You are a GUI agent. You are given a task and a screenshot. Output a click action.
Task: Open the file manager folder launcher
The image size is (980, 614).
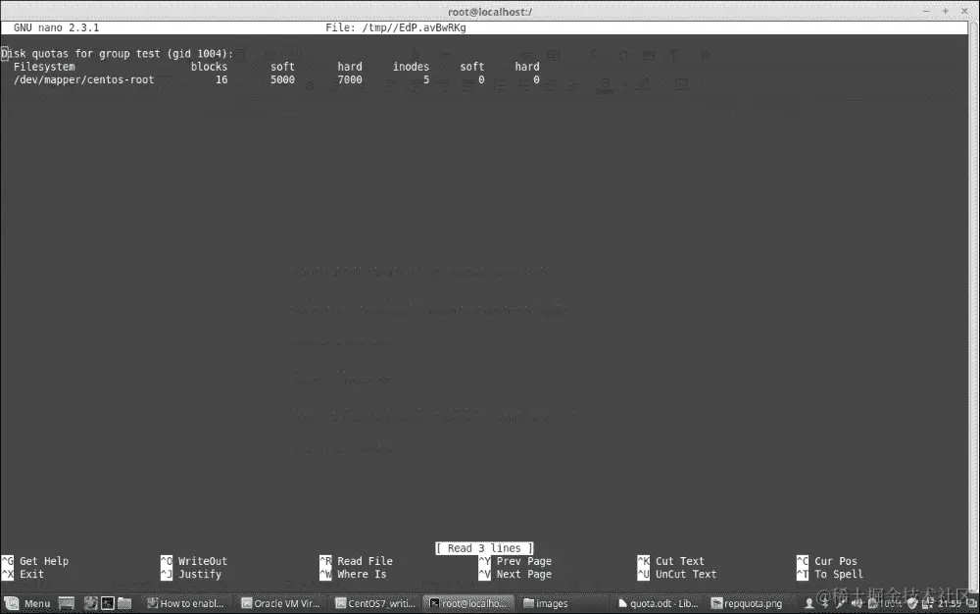tap(124, 603)
